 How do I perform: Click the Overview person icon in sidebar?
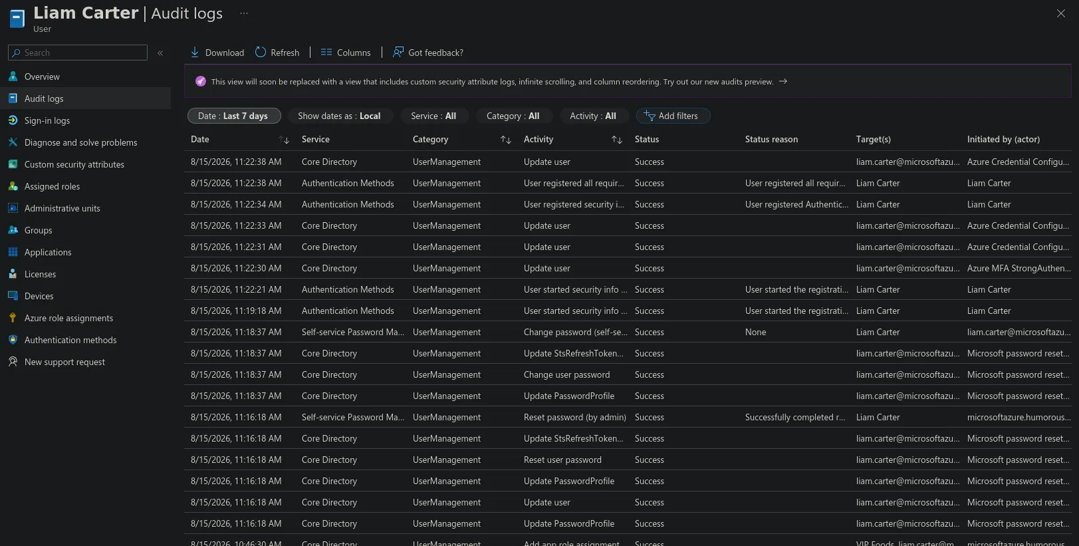[x=13, y=76]
